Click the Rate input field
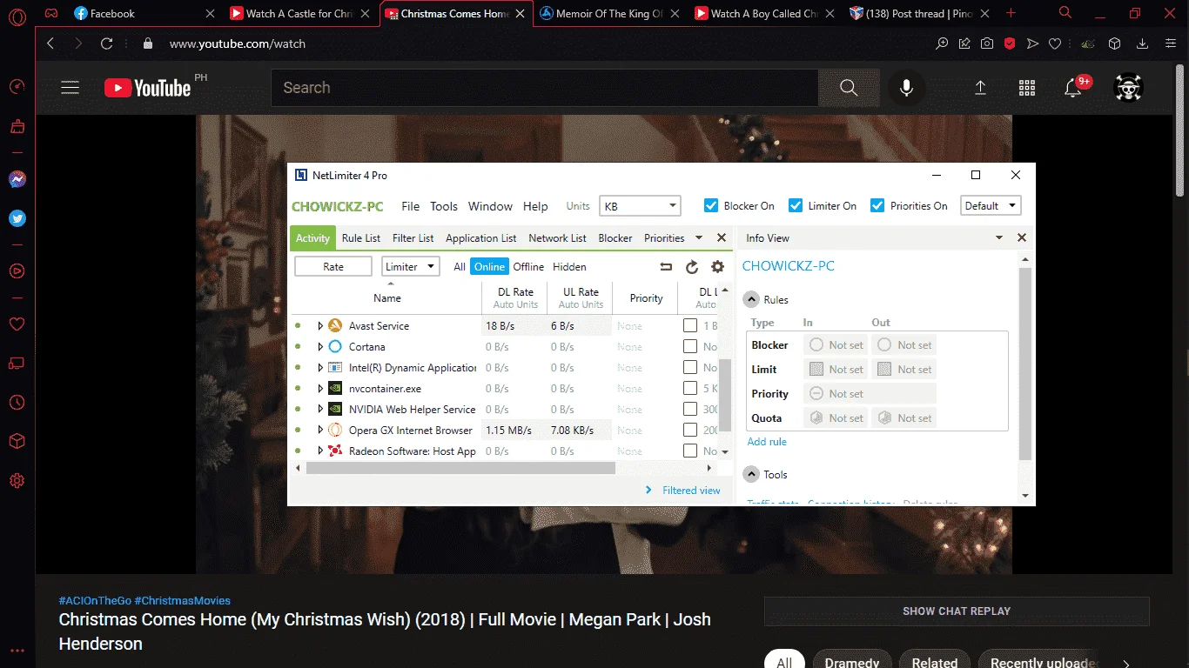The width and height of the screenshot is (1189, 668). [x=333, y=267]
